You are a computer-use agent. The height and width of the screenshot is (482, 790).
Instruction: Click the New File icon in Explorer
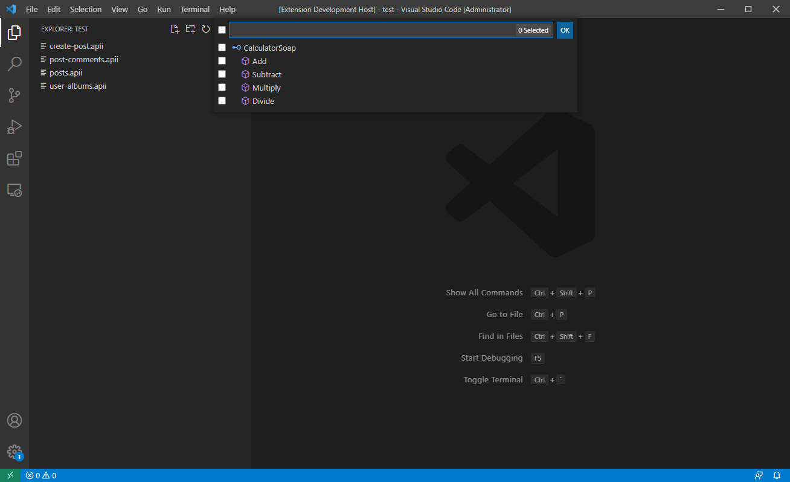pos(175,29)
